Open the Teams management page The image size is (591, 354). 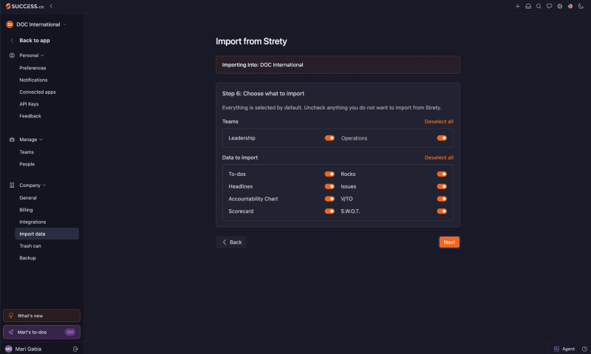pyautogui.click(x=27, y=152)
